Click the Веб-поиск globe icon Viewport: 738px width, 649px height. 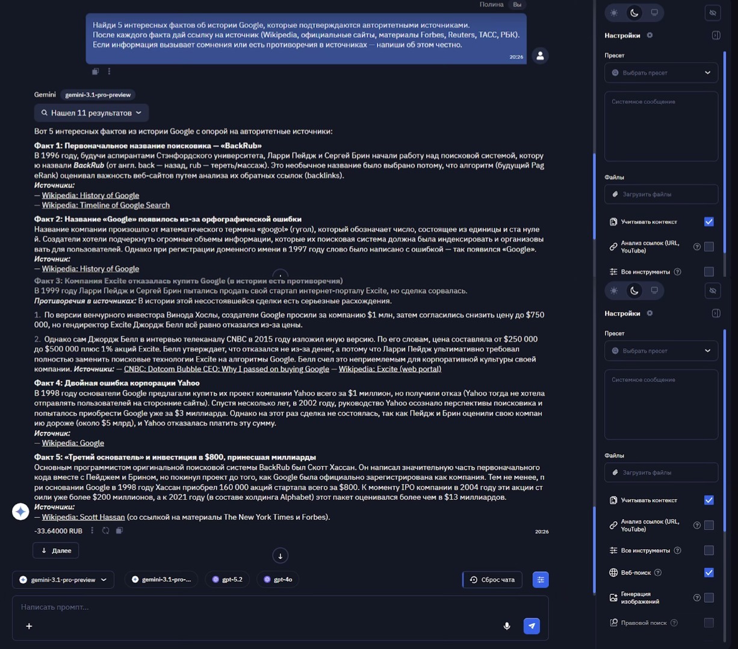tap(613, 573)
